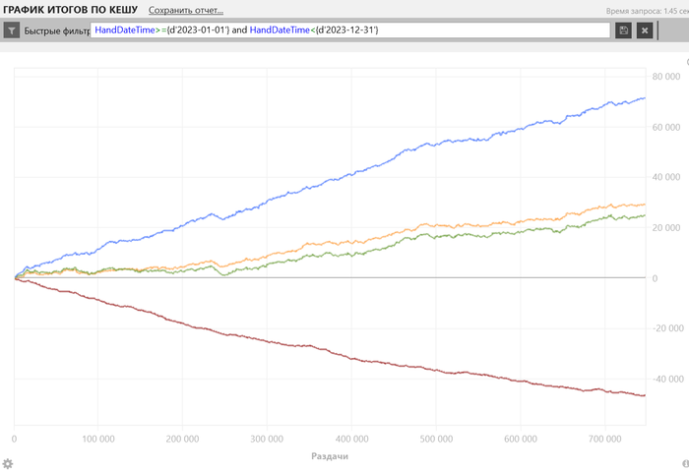
Task: Open chart settings gear icon
Action: coord(8,463)
